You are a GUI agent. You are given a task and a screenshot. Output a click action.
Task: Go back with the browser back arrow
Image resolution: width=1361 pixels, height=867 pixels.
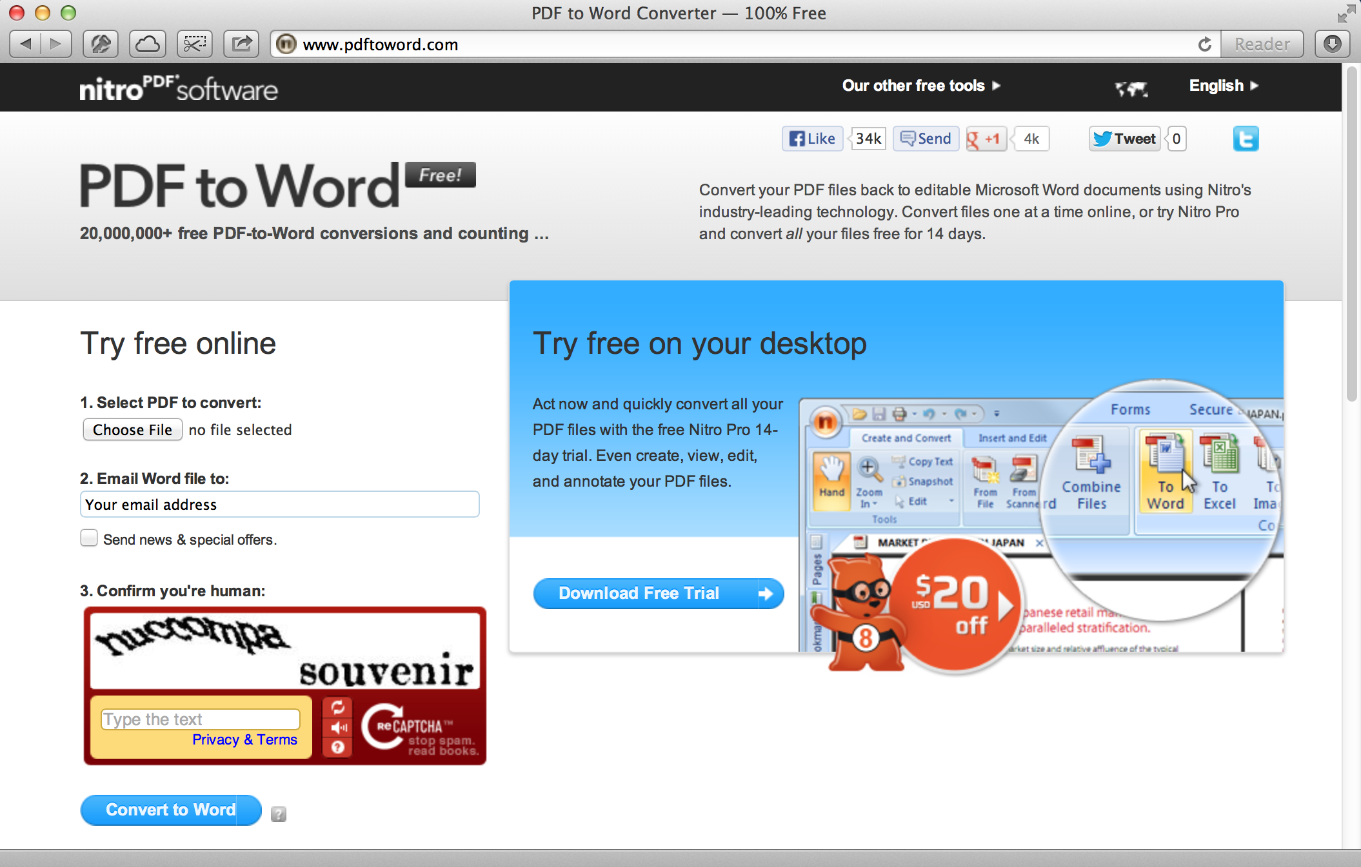(26, 44)
